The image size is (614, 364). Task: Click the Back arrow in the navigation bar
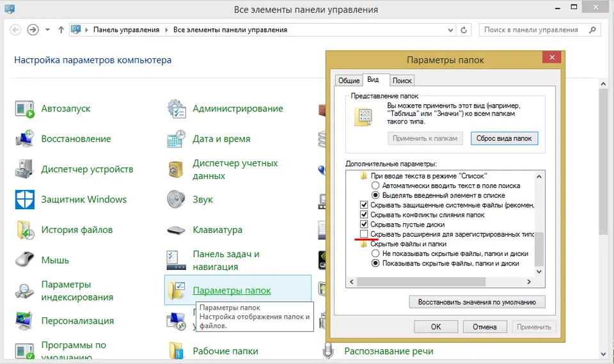point(15,30)
